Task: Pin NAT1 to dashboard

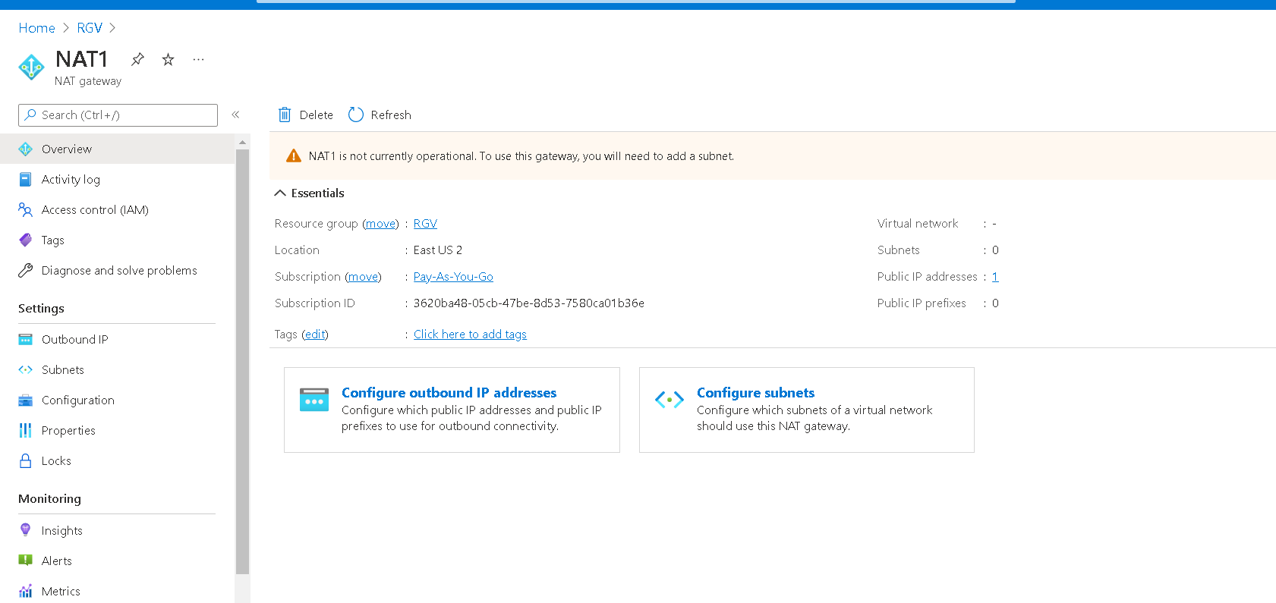Action: [x=137, y=59]
